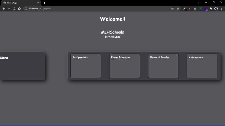
Task: Open the Exam Schedule card
Action: [125, 66]
